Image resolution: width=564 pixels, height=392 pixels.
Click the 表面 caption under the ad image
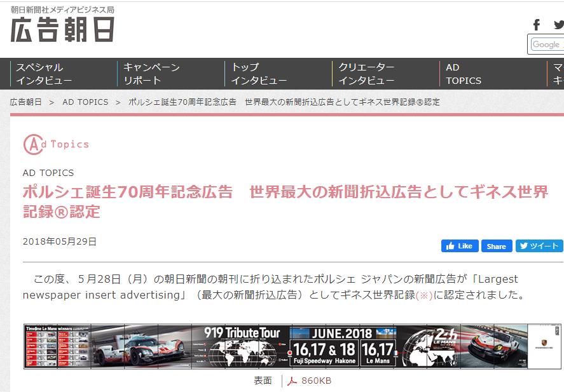pyautogui.click(x=263, y=381)
